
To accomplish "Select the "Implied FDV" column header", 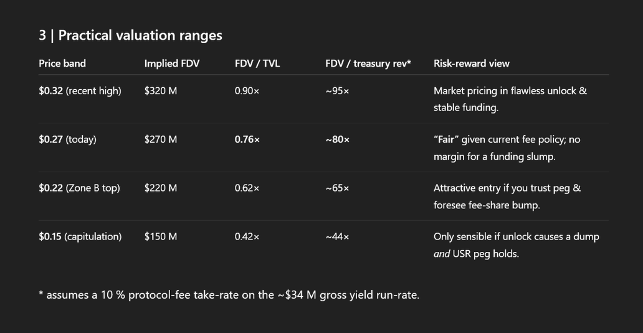I will pos(172,63).
